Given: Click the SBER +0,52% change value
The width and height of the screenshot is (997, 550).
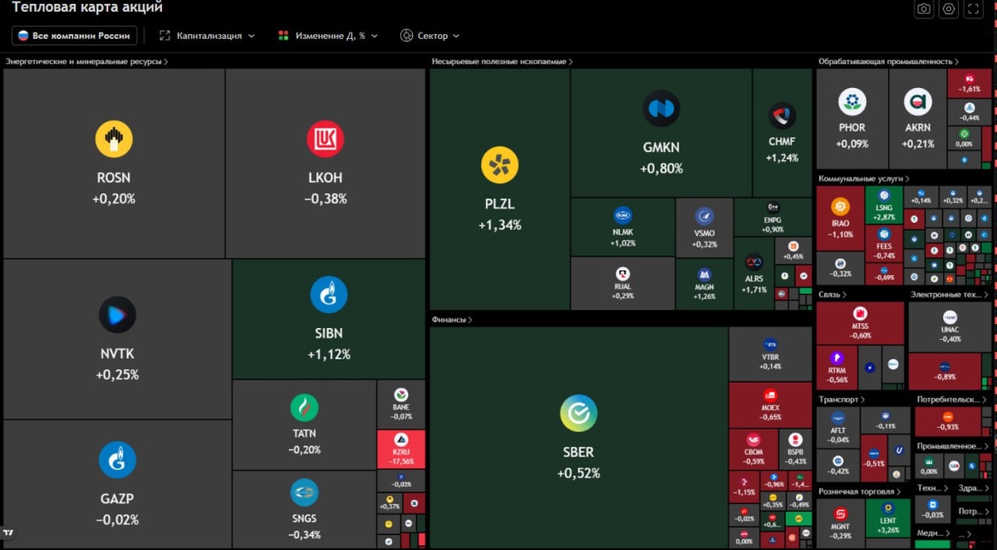Looking at the screenshot, I should [578, 473].
